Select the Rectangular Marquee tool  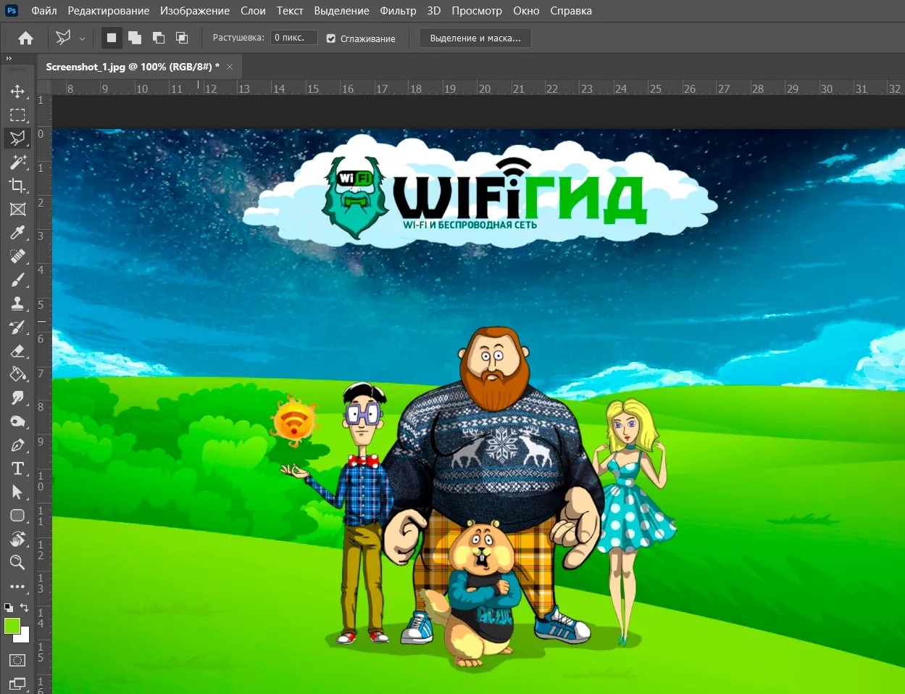click(17, 115)
